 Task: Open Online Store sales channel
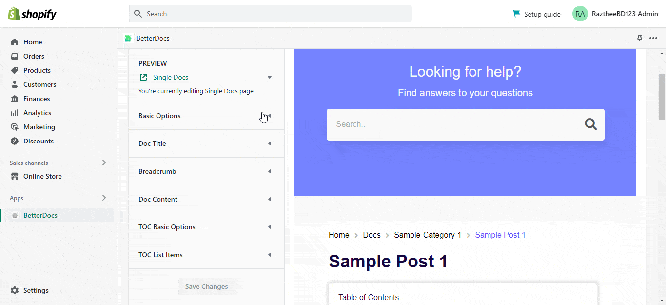tap(42, 176)
